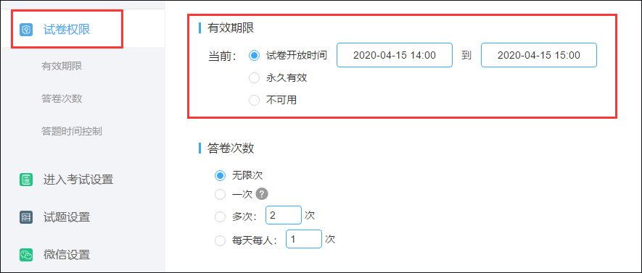This screenshot has height=273, width=642.
Task: Choose the 每天每人 radio option
Action: point(221,240)
